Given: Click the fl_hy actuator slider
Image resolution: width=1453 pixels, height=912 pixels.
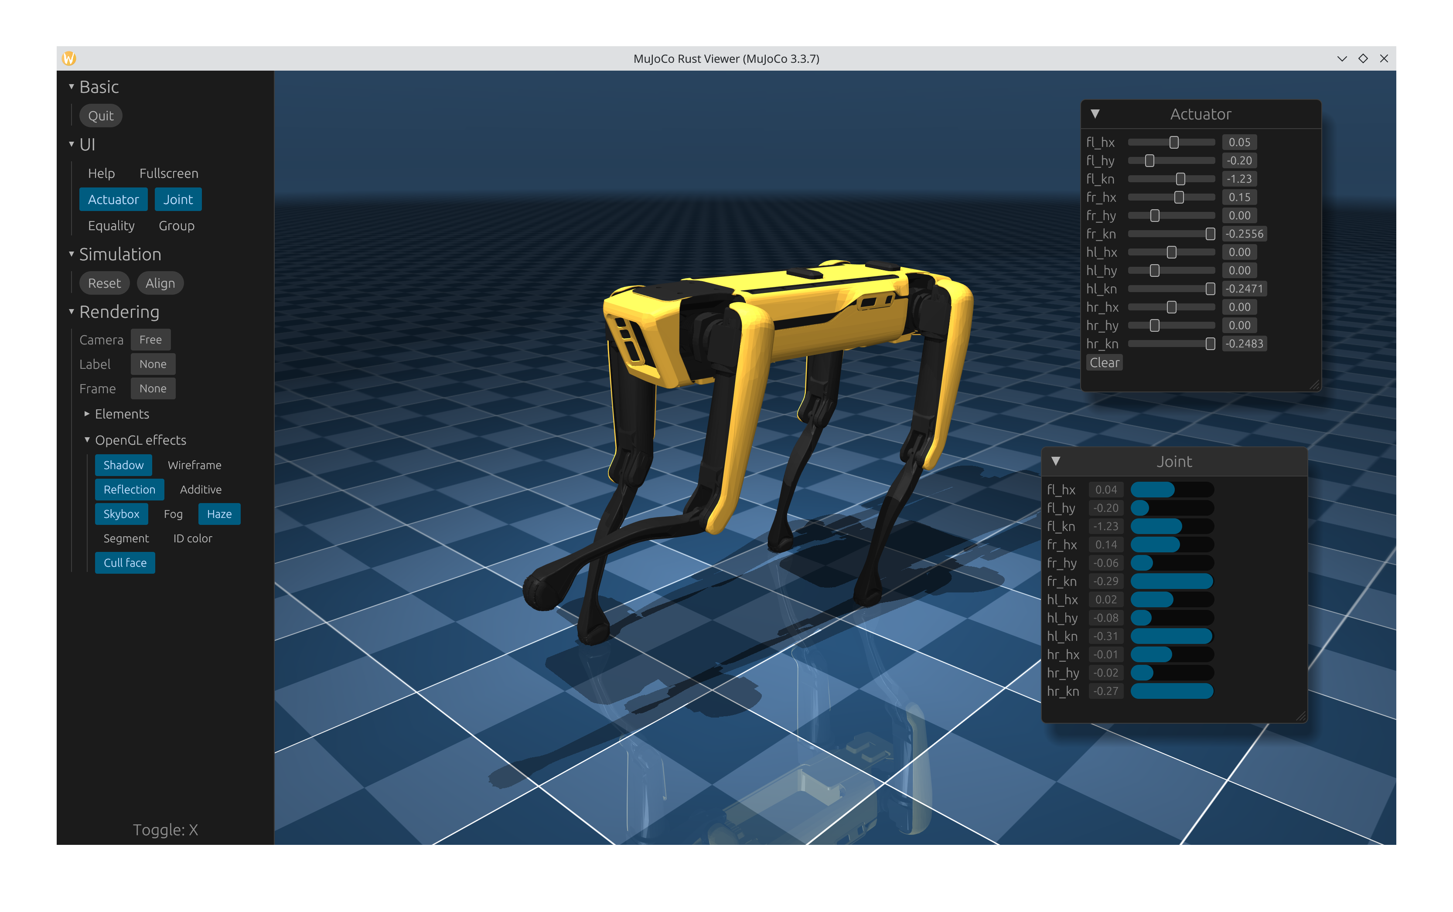Looking at the screenshot, I should coord(1171,160).
